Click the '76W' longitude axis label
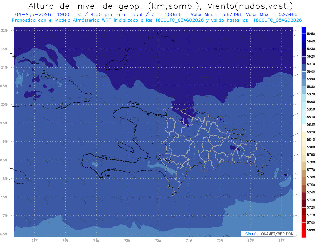The height and width of the screenshot is (244, 316). [x=34, y=241]
